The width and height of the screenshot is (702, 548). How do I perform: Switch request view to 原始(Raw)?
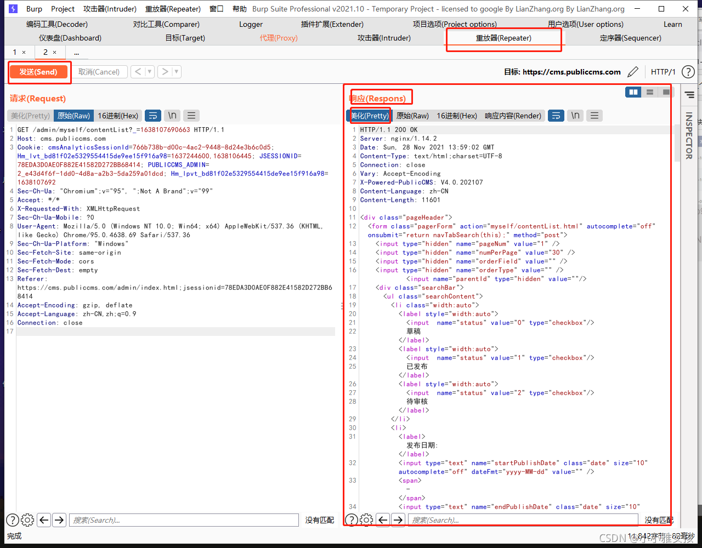(x=73, y=116)
